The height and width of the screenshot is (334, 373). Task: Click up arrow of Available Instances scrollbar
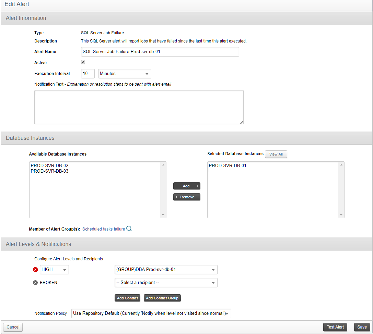pyautogui.click(x=163, y=165)
